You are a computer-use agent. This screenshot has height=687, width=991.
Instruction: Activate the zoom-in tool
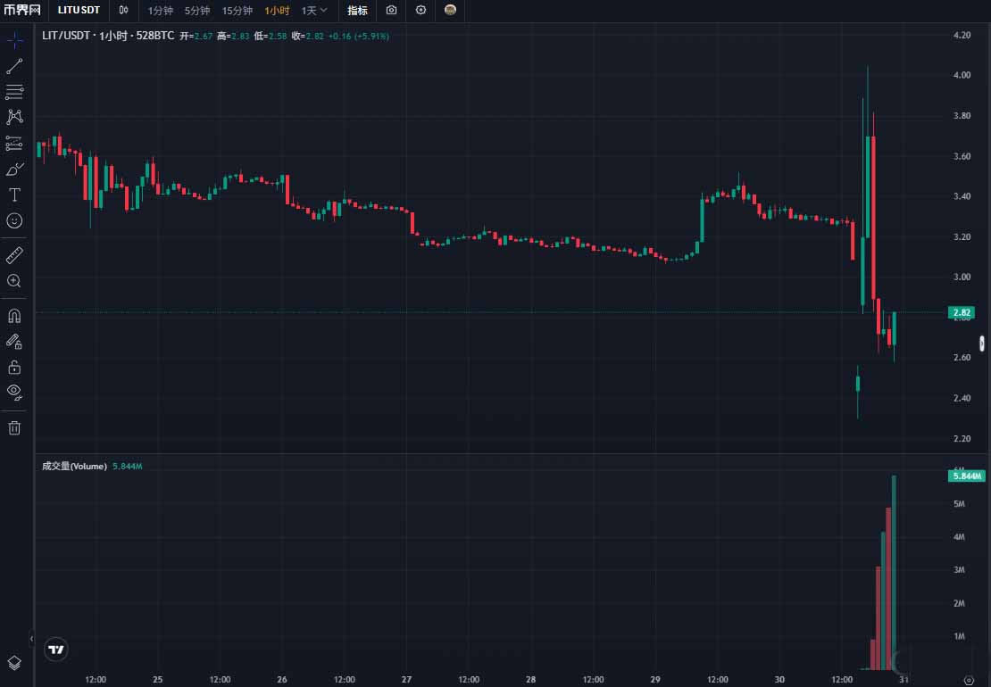pyautogui.click(x=14, y=281)
